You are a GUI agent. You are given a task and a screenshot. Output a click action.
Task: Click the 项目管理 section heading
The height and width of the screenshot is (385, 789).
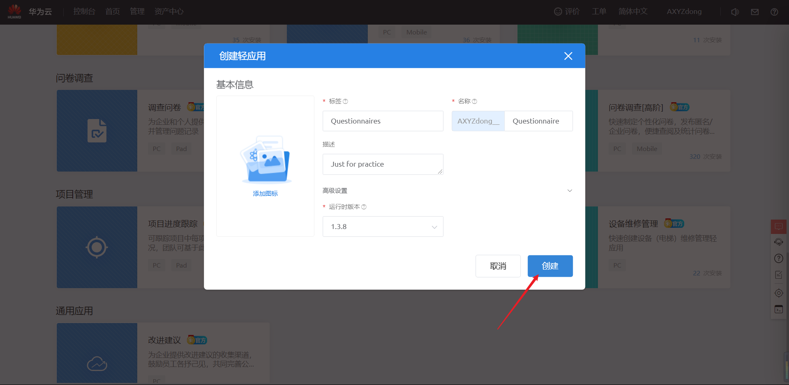pos(74,194)
